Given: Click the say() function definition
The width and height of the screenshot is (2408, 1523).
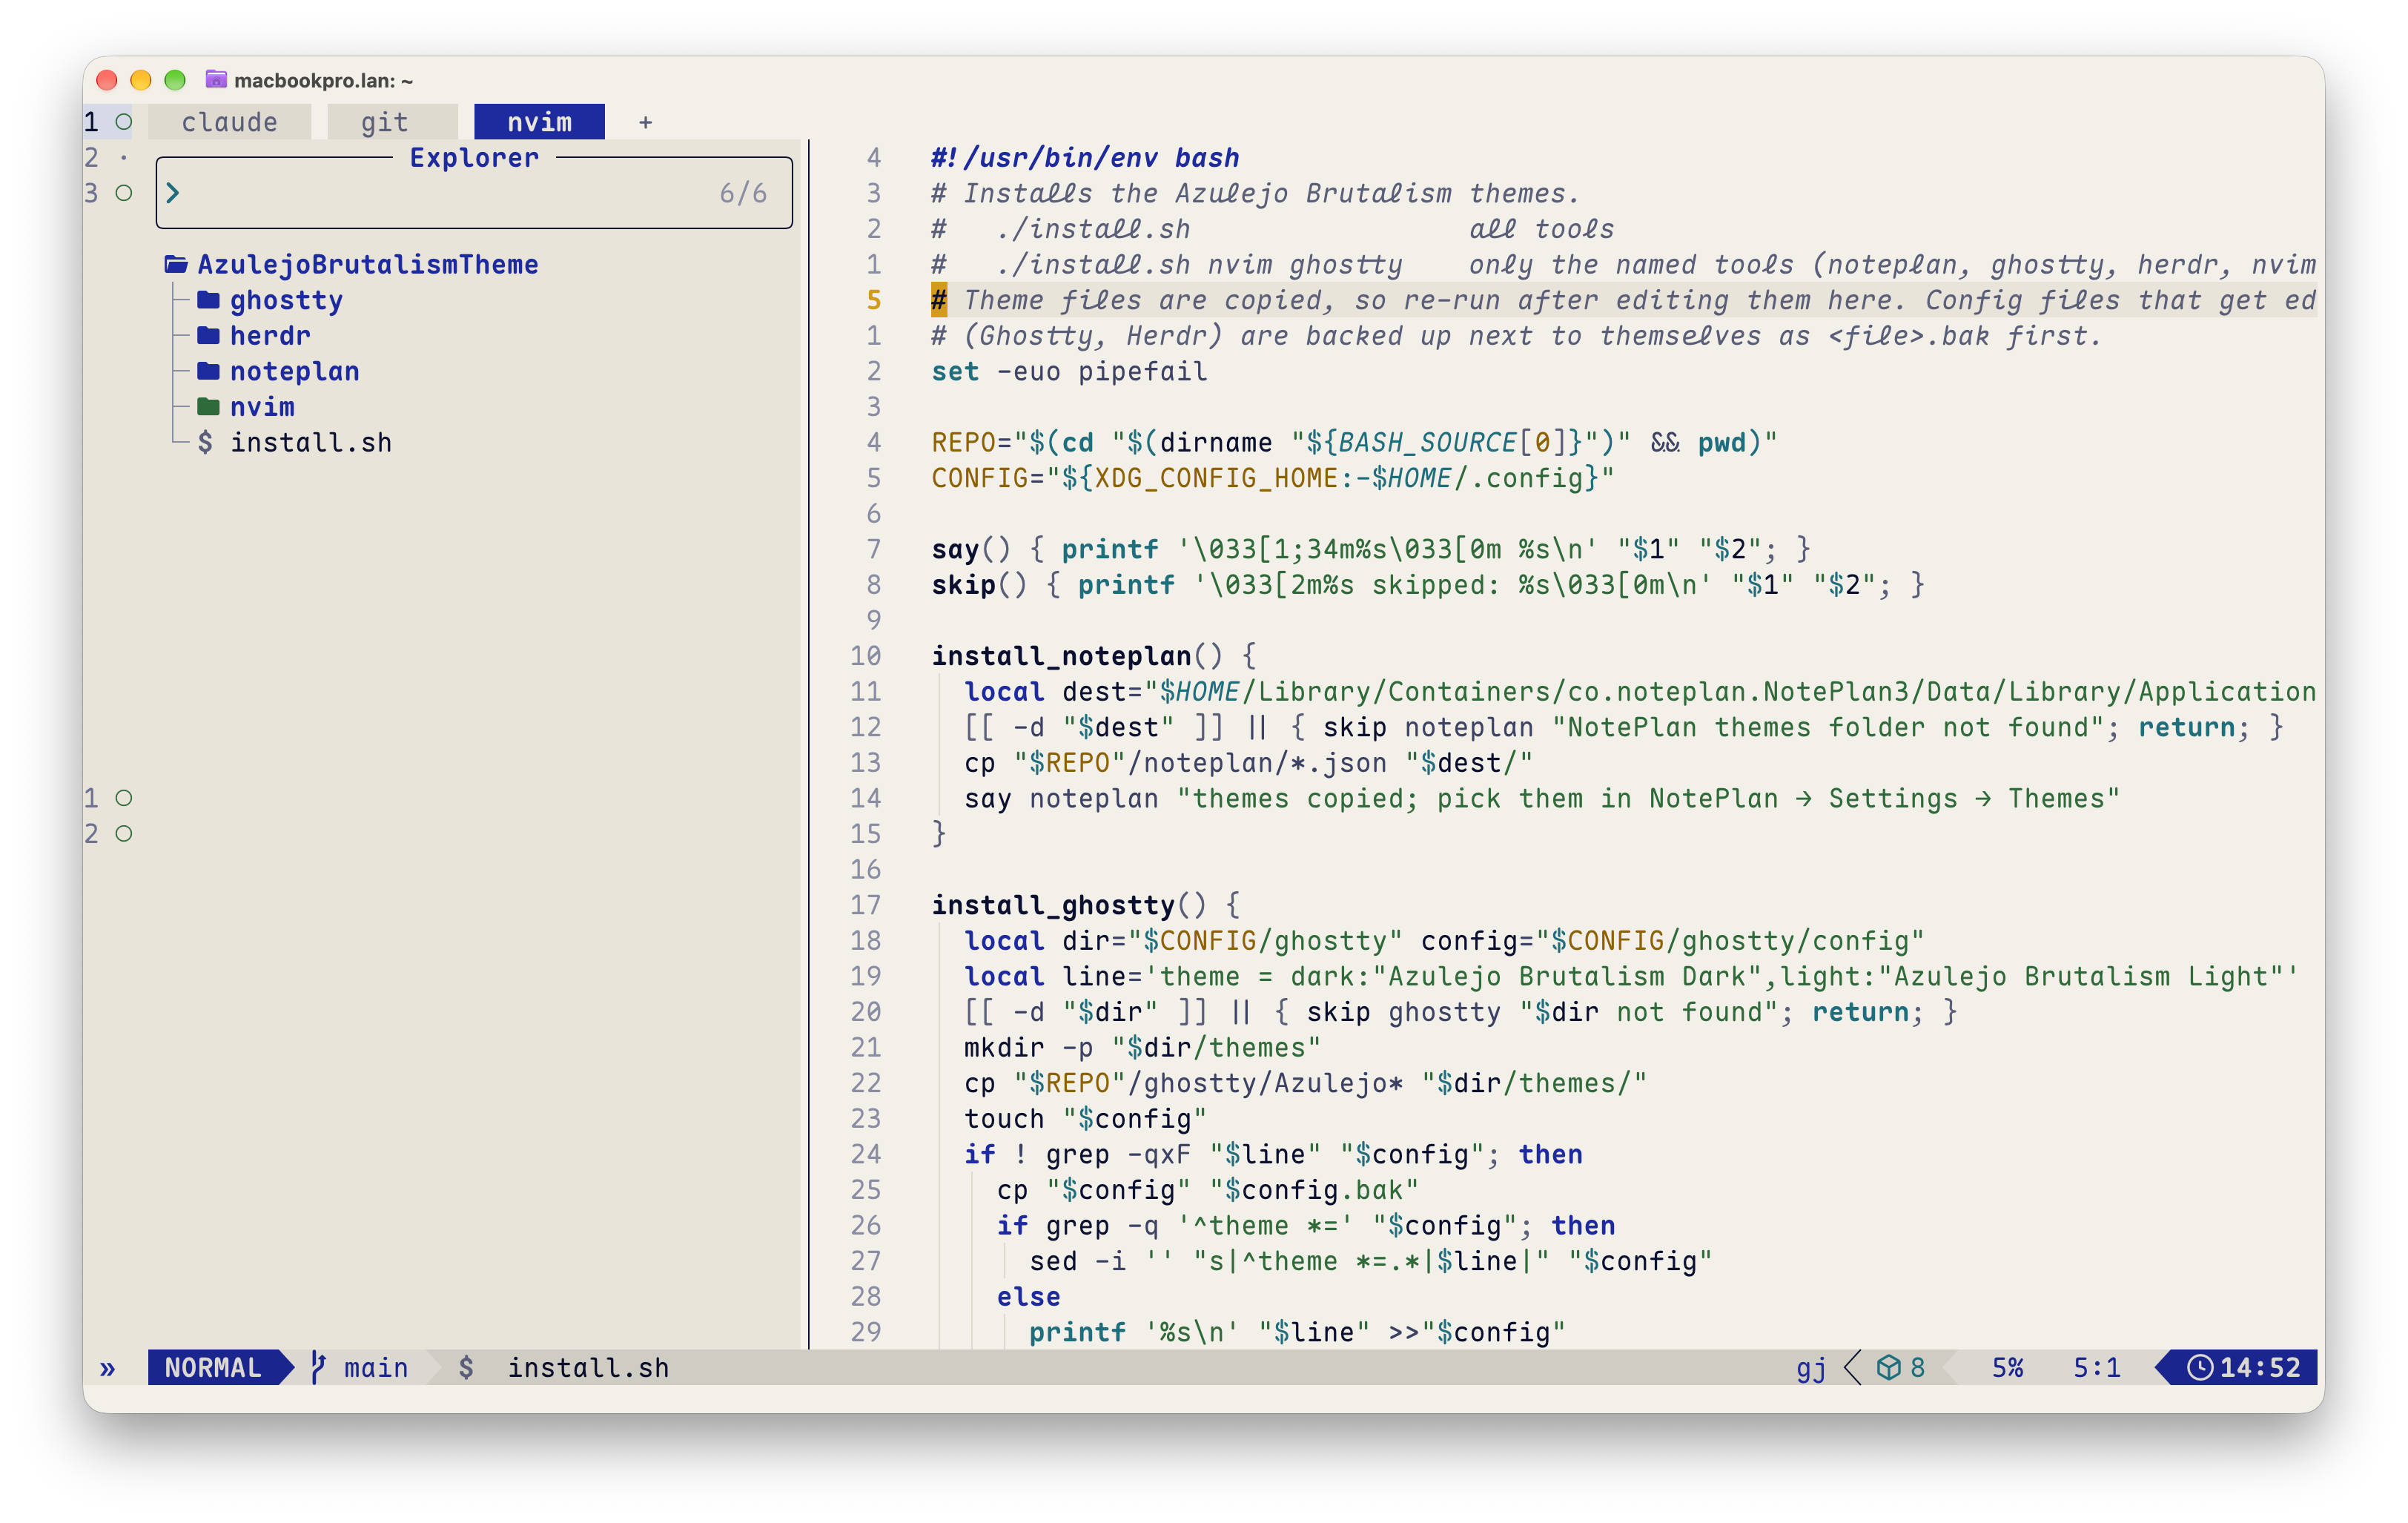Looking at the screenshot, I should (x=1371, y=549).
